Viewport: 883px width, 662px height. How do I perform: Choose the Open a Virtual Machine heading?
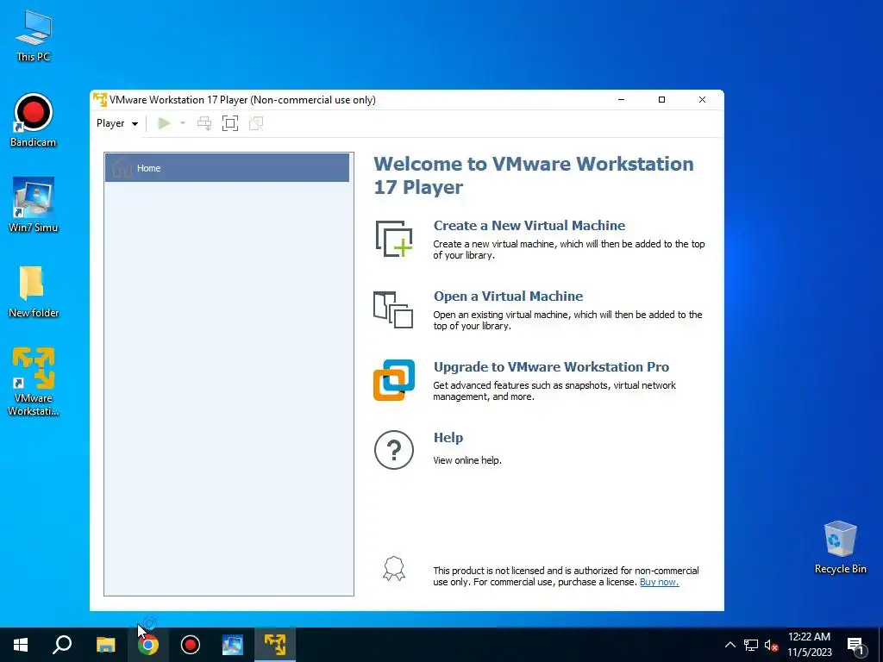[x=508, y=297]
